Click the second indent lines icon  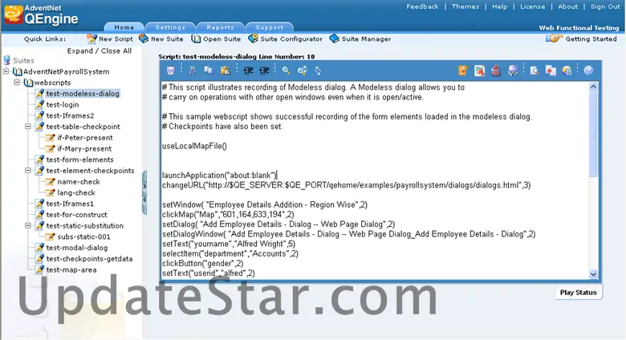(264, 71)
